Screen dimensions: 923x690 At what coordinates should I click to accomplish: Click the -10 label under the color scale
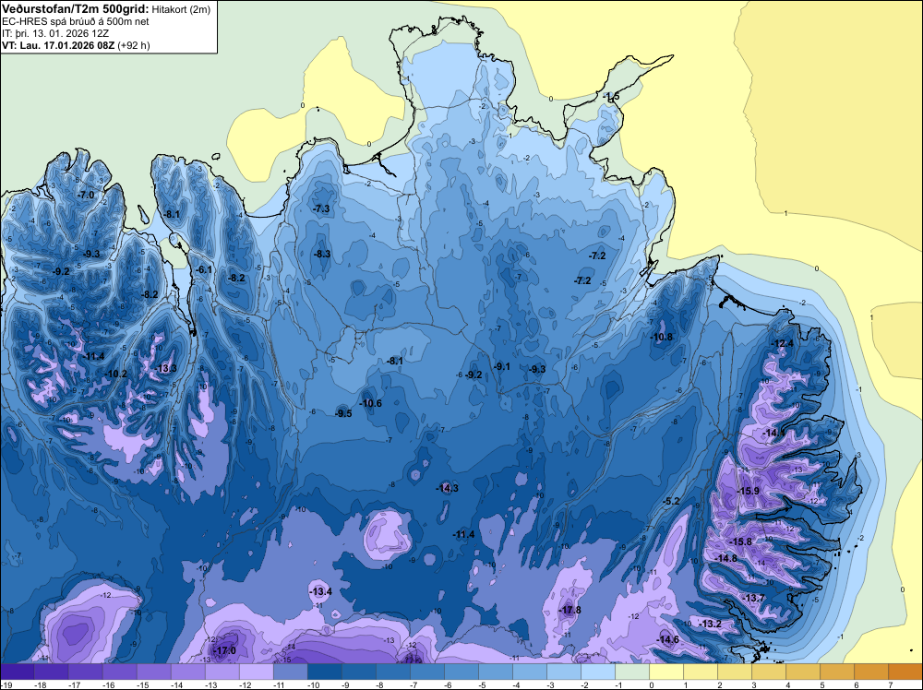click(314, 684)
